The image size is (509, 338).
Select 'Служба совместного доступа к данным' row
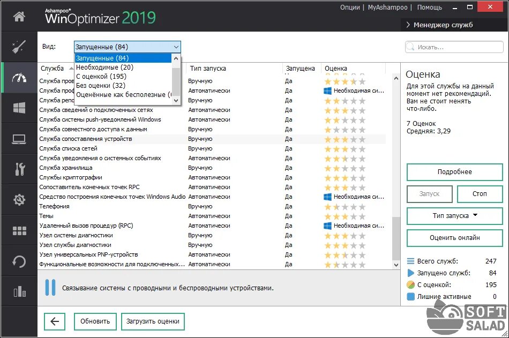(x=212, y=129)
